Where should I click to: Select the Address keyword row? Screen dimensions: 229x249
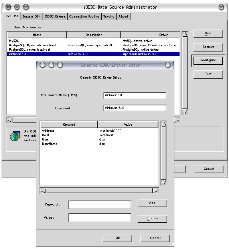coord(99,130)
